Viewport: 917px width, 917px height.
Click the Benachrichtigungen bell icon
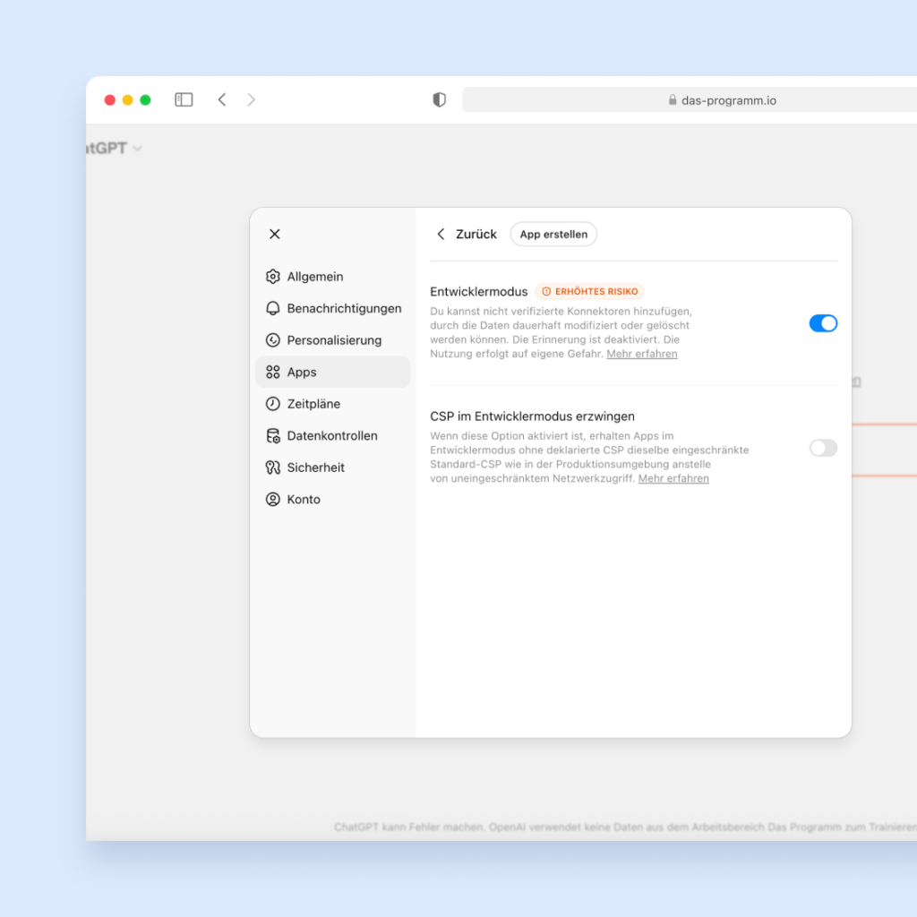tap(273, 308)
